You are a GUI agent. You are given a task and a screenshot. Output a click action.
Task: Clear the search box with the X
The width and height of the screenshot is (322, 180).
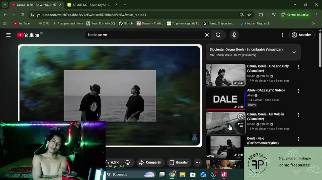207,35
